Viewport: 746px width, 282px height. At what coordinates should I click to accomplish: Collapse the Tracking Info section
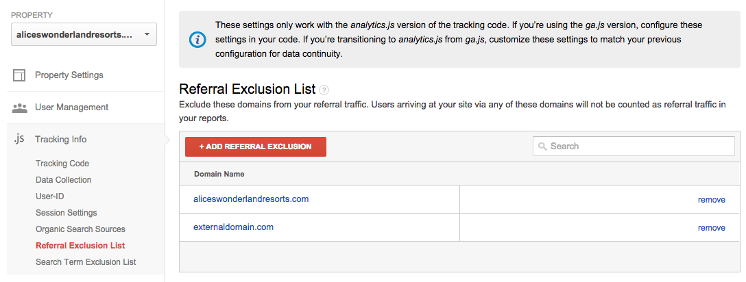(x=61, y=140)
